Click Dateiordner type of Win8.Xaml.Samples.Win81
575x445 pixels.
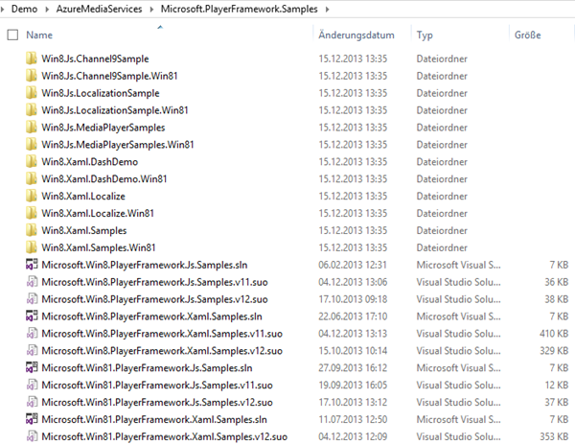point(442,247)
